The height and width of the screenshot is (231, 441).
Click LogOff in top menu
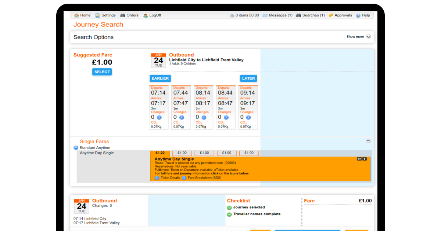[152, 15]
